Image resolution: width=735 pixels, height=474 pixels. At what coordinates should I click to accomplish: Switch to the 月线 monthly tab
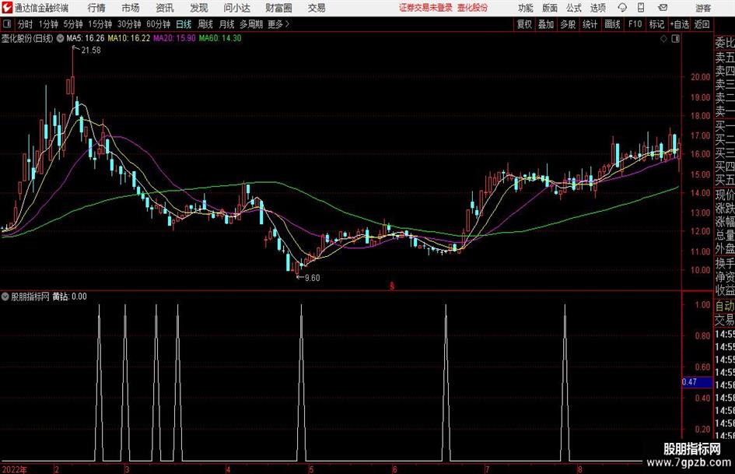tap(226, 24)
